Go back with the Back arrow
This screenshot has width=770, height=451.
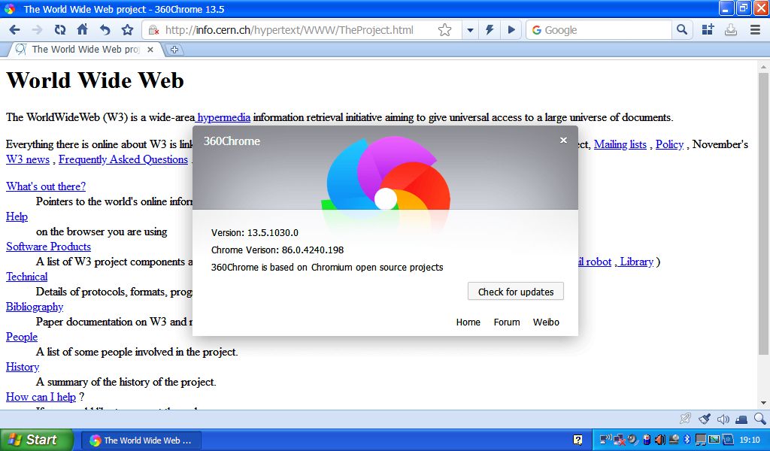coord(15,30)
